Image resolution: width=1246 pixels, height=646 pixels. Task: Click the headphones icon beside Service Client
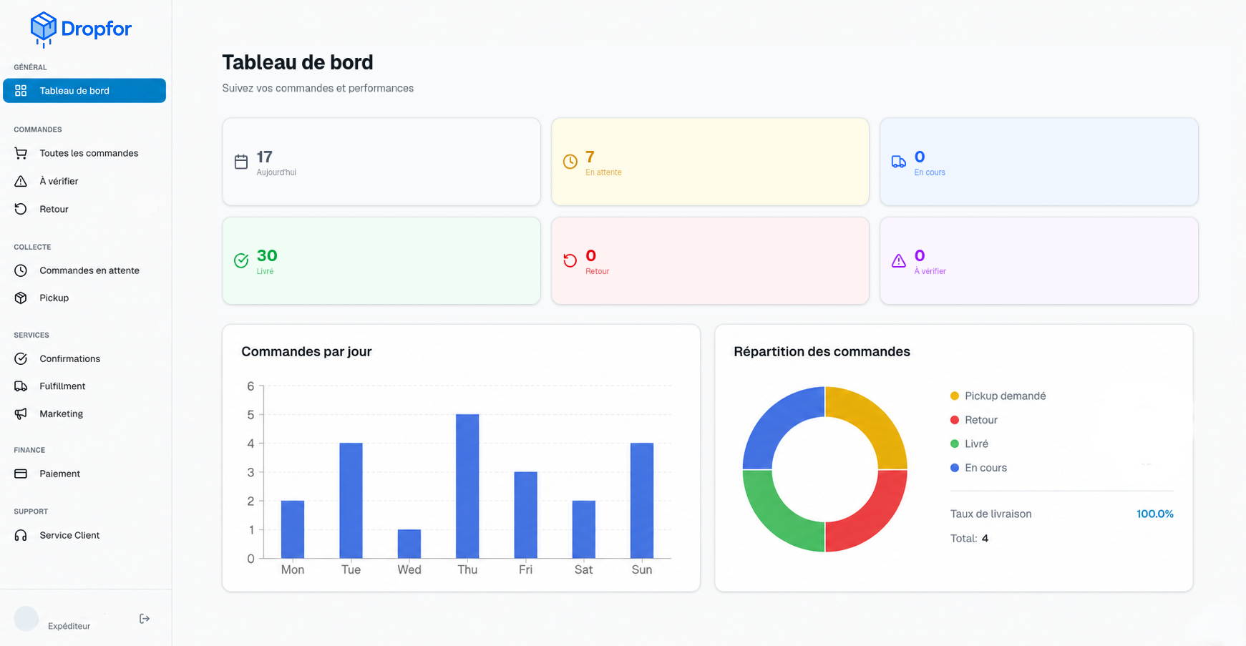coord(21,535)
